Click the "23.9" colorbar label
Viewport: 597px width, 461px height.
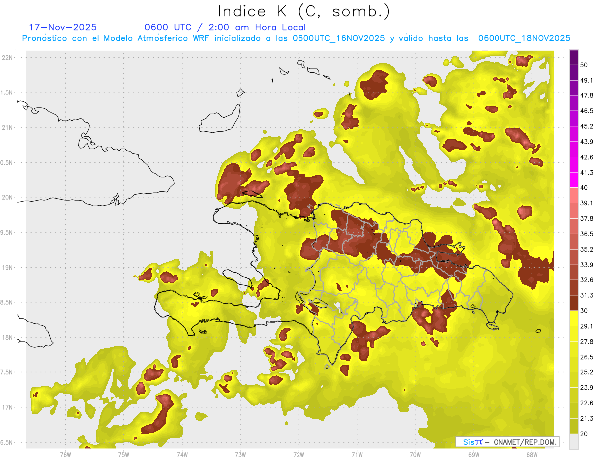[587, 388]
